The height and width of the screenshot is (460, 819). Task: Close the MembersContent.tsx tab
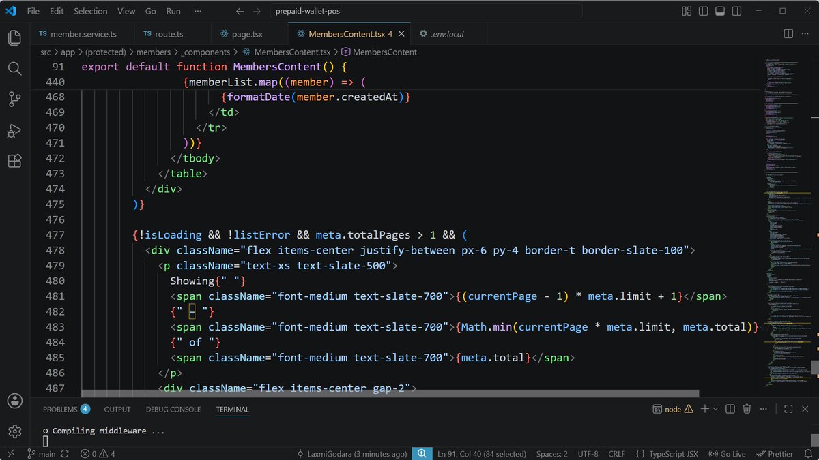pyautogui.click(x=402, y=33)
